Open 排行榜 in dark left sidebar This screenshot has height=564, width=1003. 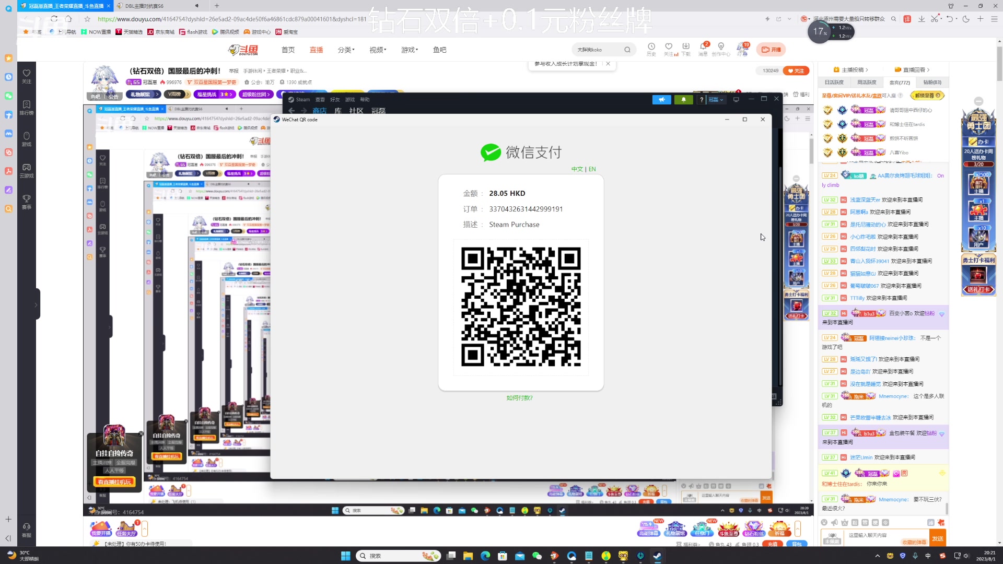[27, 108]
